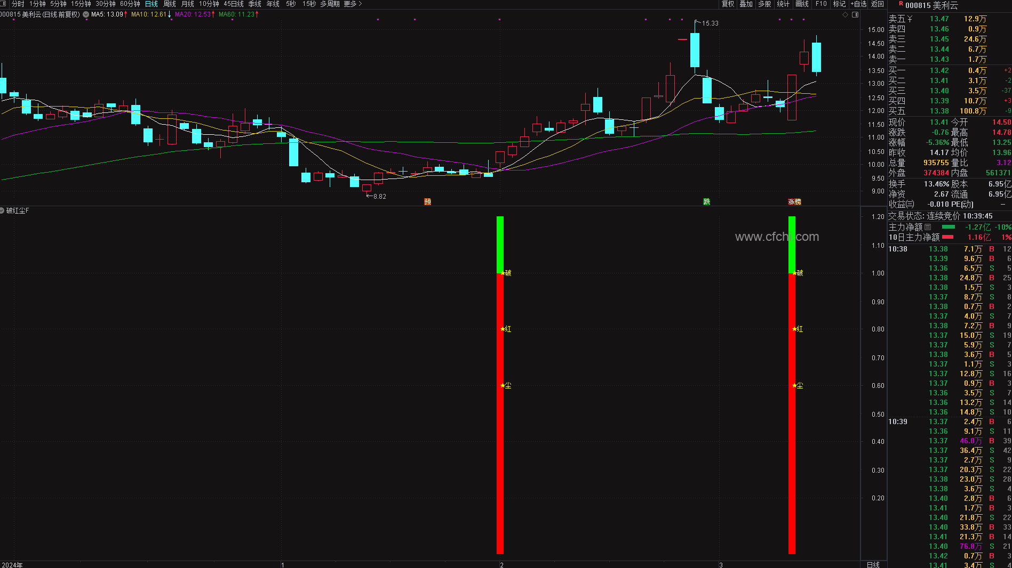Image resolution: width=1012 pixels, height=568 pixels.
Task: Click the first 红 star signal marker
Action: click(x=506, y=329)
